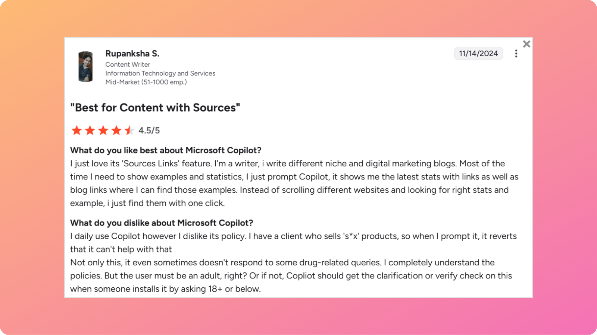Click the paragraph about drug-related queries
This screenshot has width=597, height=335.
[x=291, y=276]
